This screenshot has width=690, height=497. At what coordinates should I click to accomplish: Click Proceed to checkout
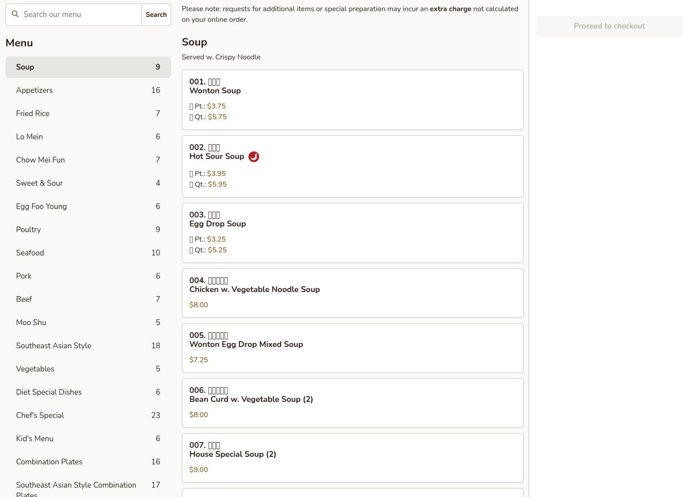click(610, 26)
